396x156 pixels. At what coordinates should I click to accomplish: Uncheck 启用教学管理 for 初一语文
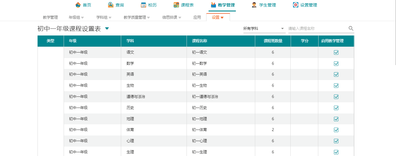336,52
